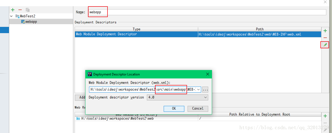This screenshot has height=133, width=332.
Task: Click the Path Relative to Deployment Root header
Action: [x=260, y=115]
